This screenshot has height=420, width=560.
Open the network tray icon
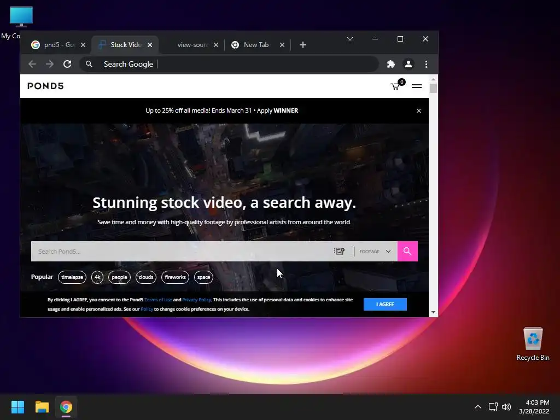(x=493, y=407)
